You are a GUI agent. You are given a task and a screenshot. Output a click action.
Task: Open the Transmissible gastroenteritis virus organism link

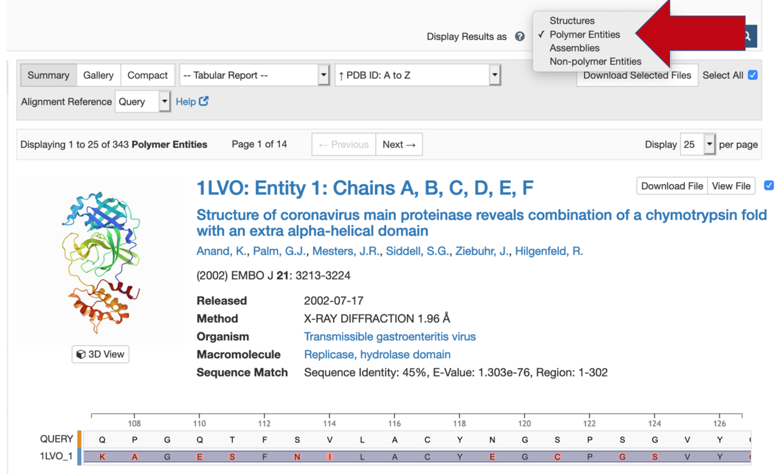pyautogui.click(x=390, y=336)
